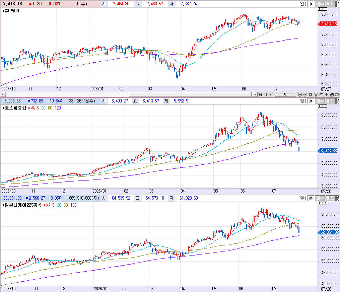Click Nikkei open value 64,539.92
Image resolution: width=340 pixels, height=292 pixels.
click(121, 198)
